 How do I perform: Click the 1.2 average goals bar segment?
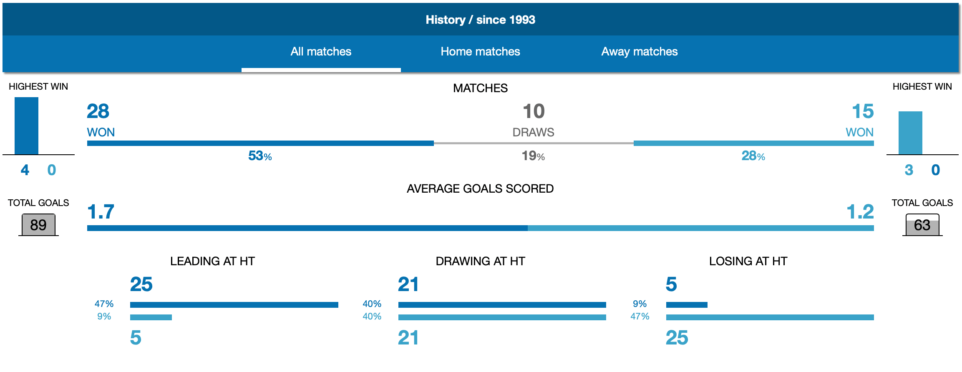(x=701, y=228)
